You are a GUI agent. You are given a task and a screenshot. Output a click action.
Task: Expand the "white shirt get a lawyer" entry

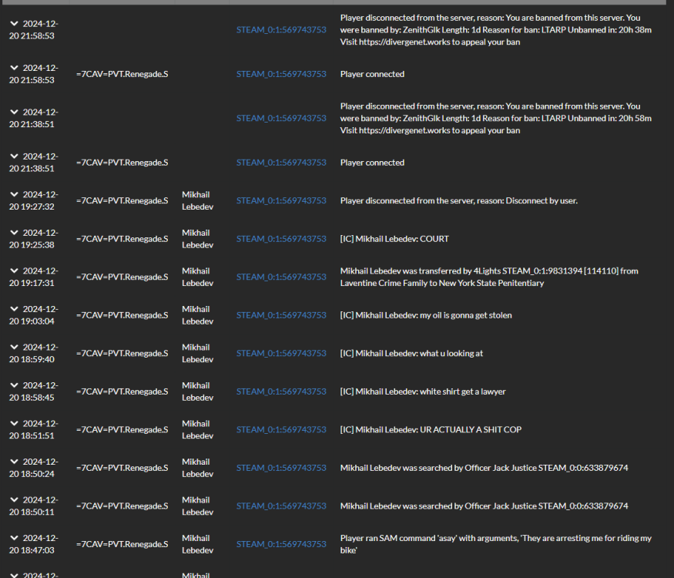pyautogui.click(x=14, y=385)
